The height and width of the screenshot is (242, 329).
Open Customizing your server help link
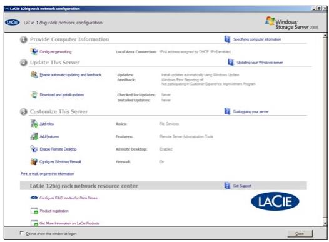click(251, 111)
